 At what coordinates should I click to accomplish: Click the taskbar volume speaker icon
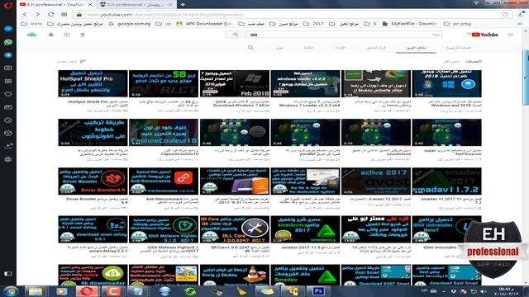[x=483, y=291]
